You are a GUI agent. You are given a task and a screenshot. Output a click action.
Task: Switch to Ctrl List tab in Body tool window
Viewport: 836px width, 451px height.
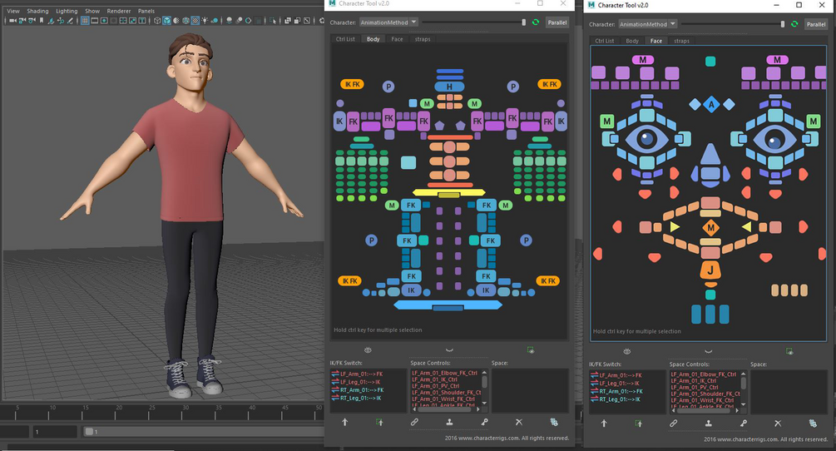pyautogui.click(x=345, y=39)
